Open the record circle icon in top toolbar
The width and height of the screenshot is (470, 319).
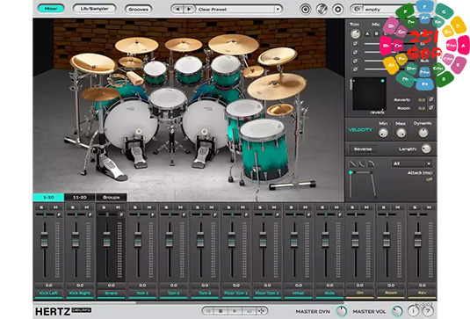[305, 10]
